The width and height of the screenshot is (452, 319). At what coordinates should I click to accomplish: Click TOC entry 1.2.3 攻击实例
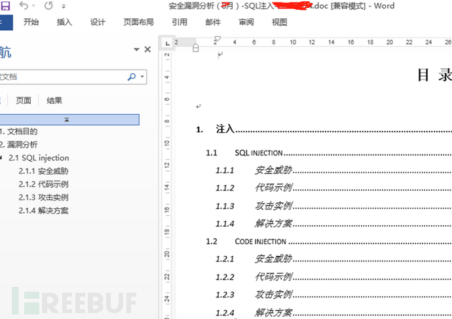[334, 295]
